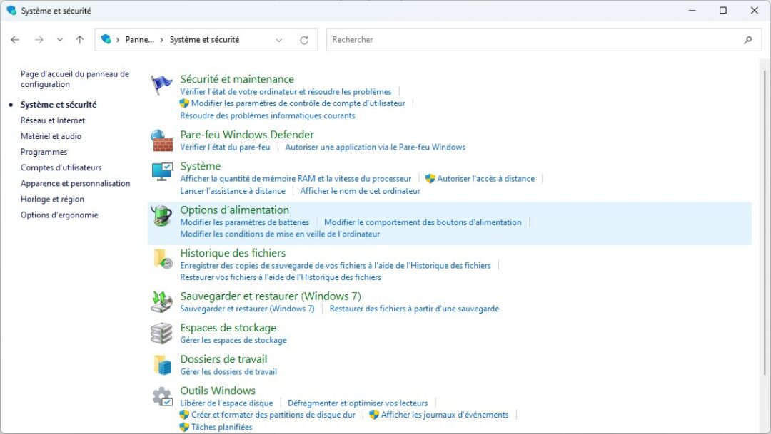Viewport: 771px width, 434px height.
Task: Click the vertical scrollbar on the right
Action: click(x=764, y=222)
